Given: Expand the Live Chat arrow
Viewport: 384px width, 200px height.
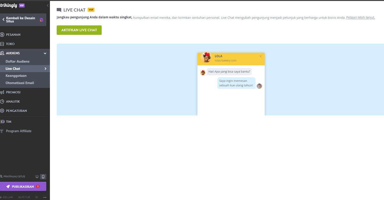Looking at the screenshot, I should [x=45, y=68].
